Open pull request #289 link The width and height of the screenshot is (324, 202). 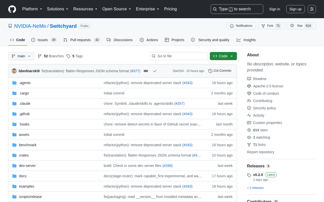click(x=168, y=166)
